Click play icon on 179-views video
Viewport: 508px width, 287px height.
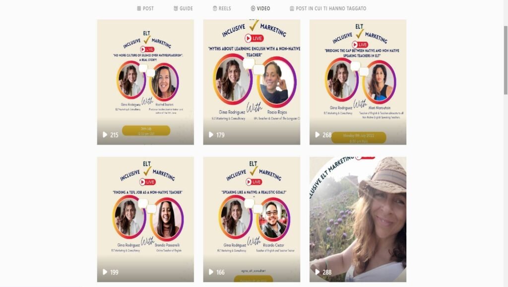point(211,135)
